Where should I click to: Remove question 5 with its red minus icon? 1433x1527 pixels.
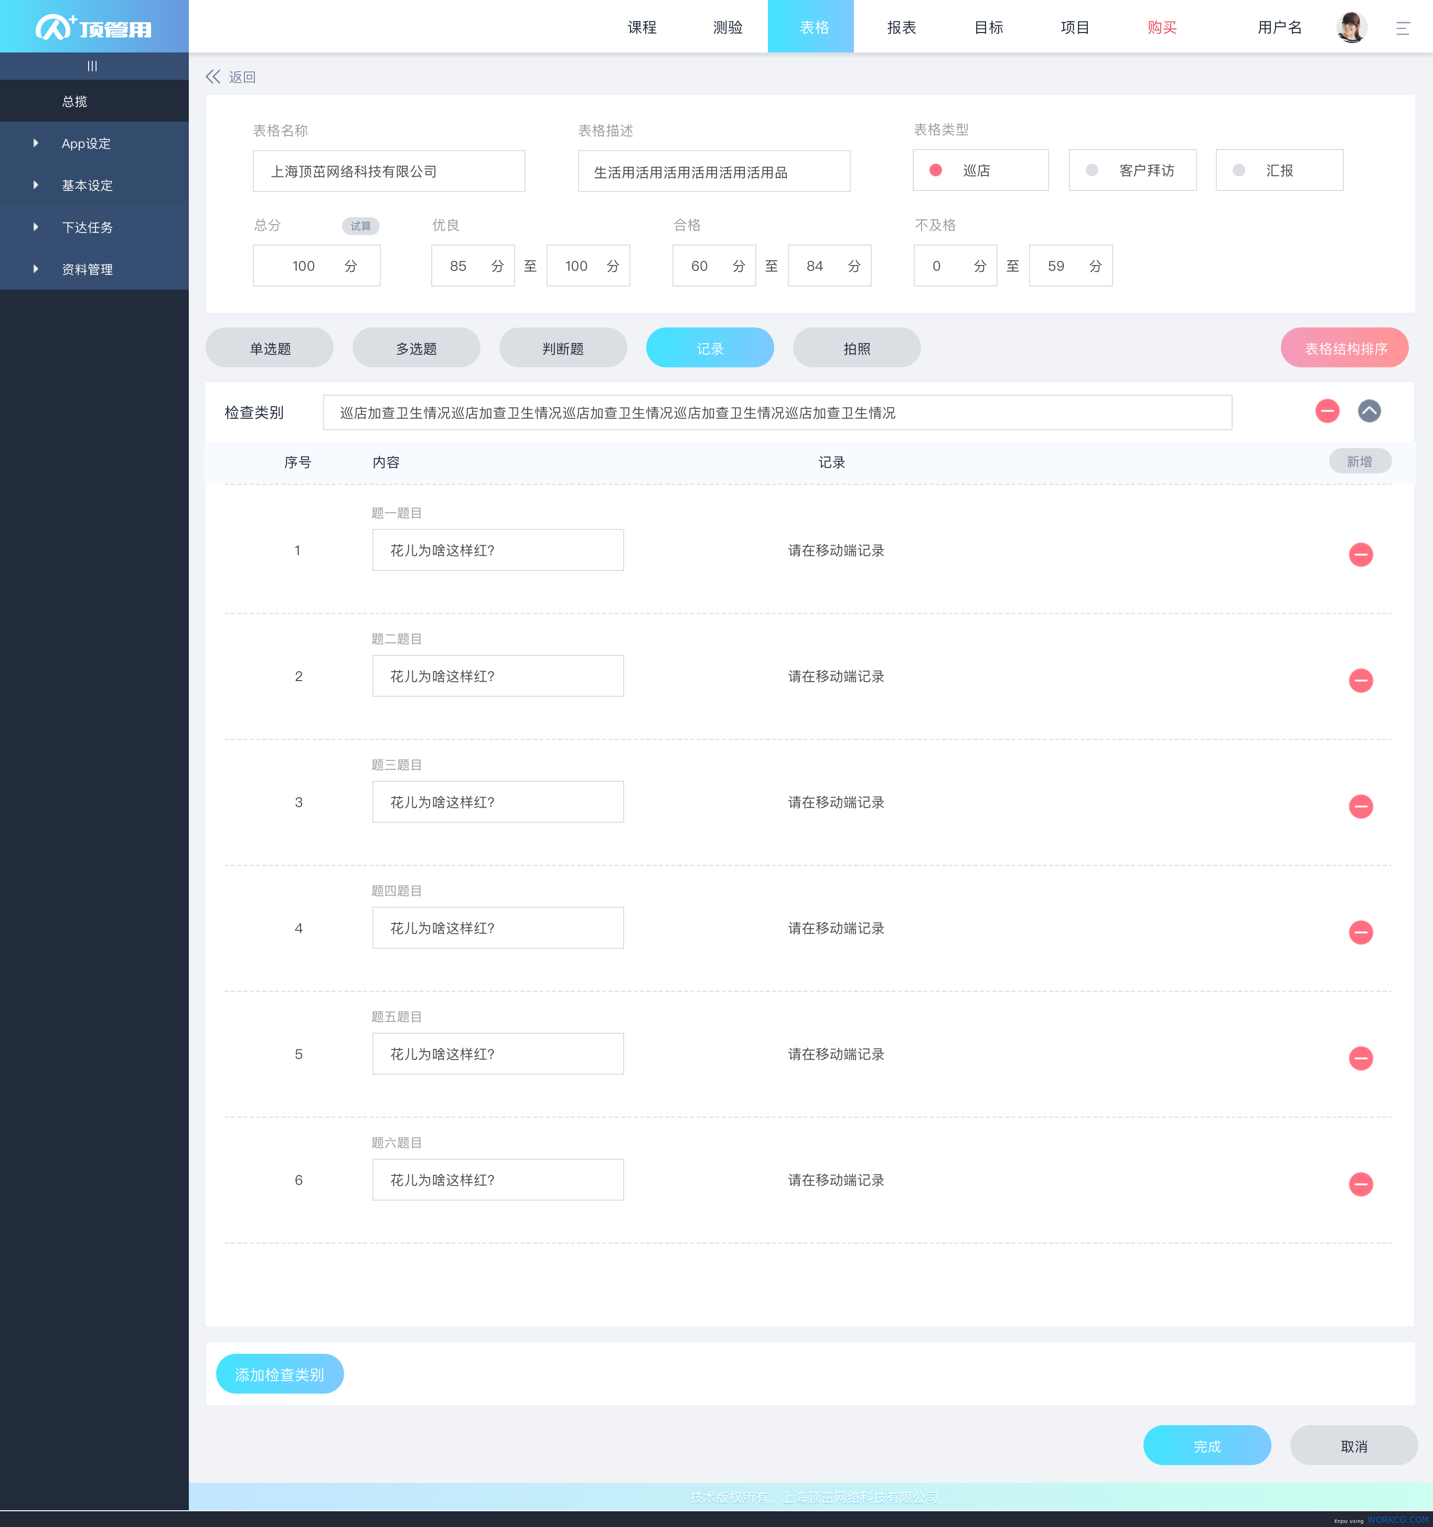1361,1058
